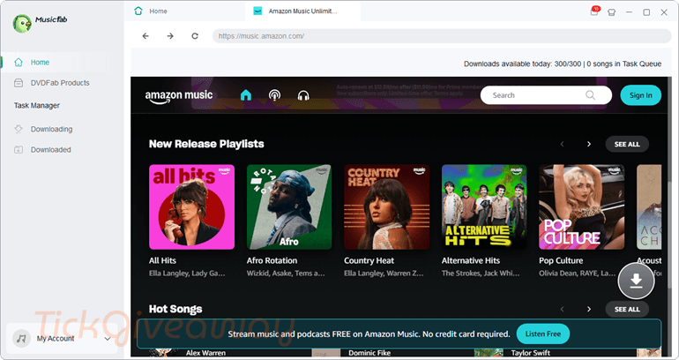This screenshot has height=360, width=679.
Task: Reload the page with refresh icon
Action: 195,36
